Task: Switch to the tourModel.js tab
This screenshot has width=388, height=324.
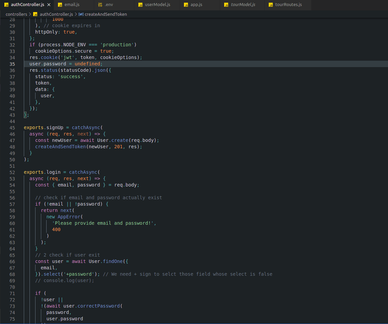Action: coord(243,5)
